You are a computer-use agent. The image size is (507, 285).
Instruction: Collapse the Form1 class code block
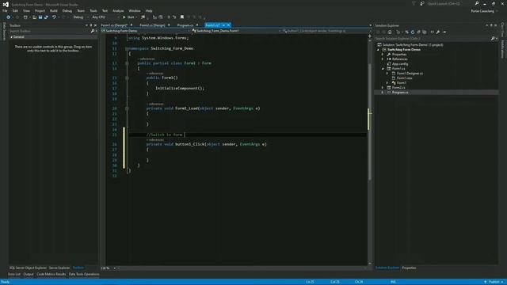127,63
